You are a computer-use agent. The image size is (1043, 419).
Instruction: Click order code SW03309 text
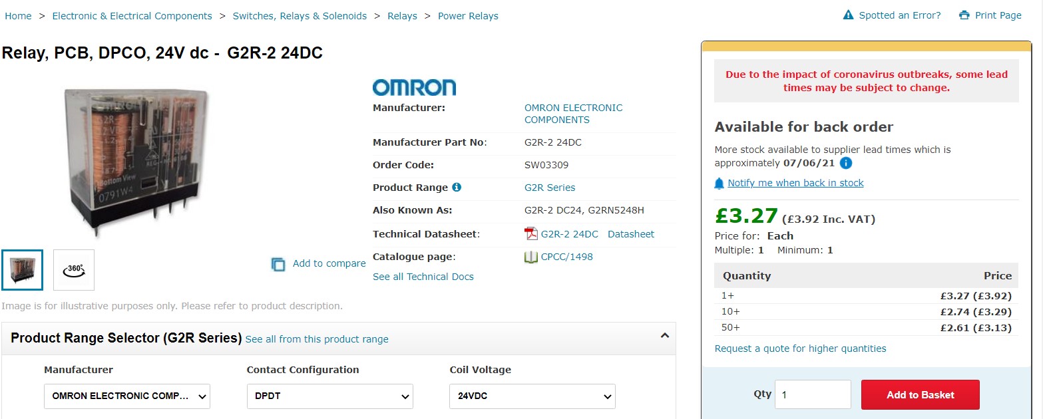tap(546, 165)
